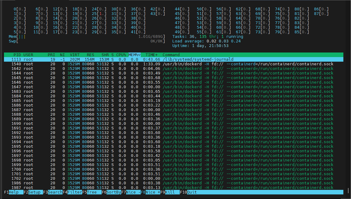The height and width of the screenshot is (199, 351).
Task: Select process row with PID 1986
Action: pos(173,183)
